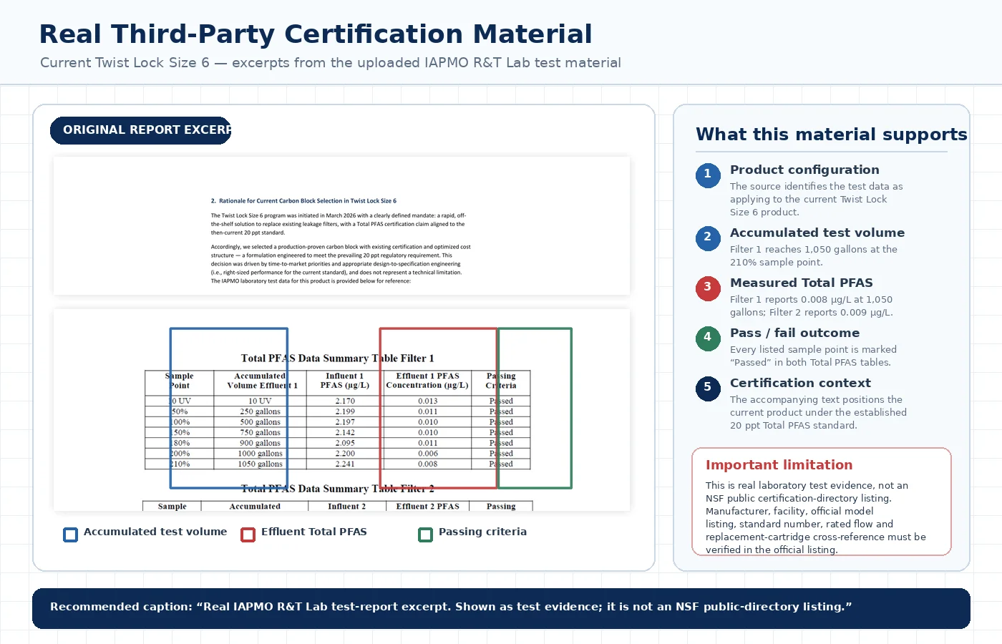The image size is (1002, 644).
Task: Click the influent value 2.142
Action: [345, 432]
